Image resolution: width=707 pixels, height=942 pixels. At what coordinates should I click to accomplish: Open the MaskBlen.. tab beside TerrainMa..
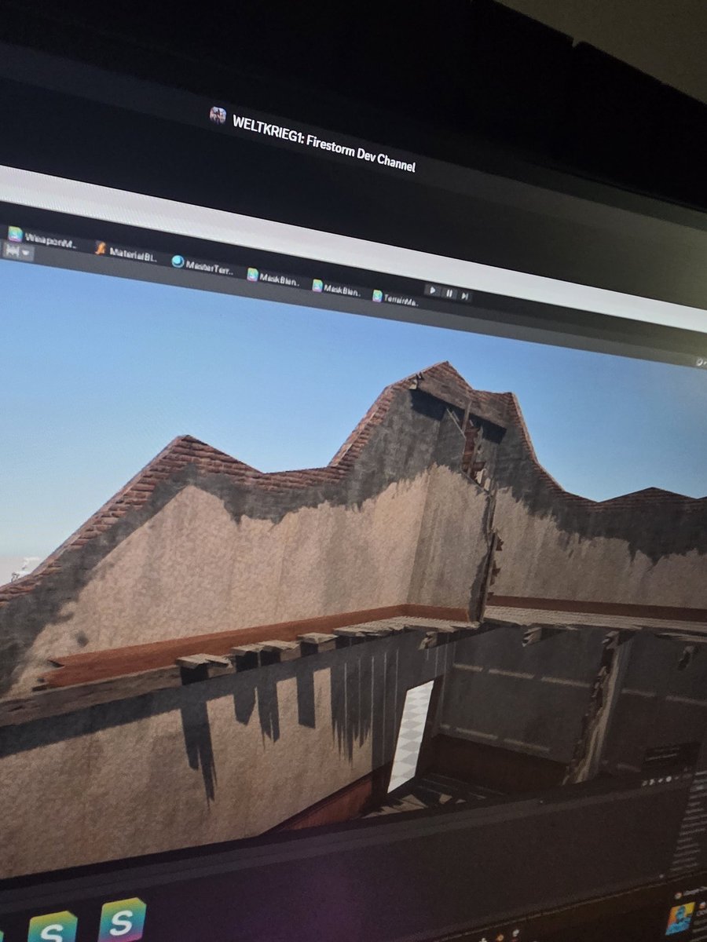pyautogui.click(x=336, y=288)
